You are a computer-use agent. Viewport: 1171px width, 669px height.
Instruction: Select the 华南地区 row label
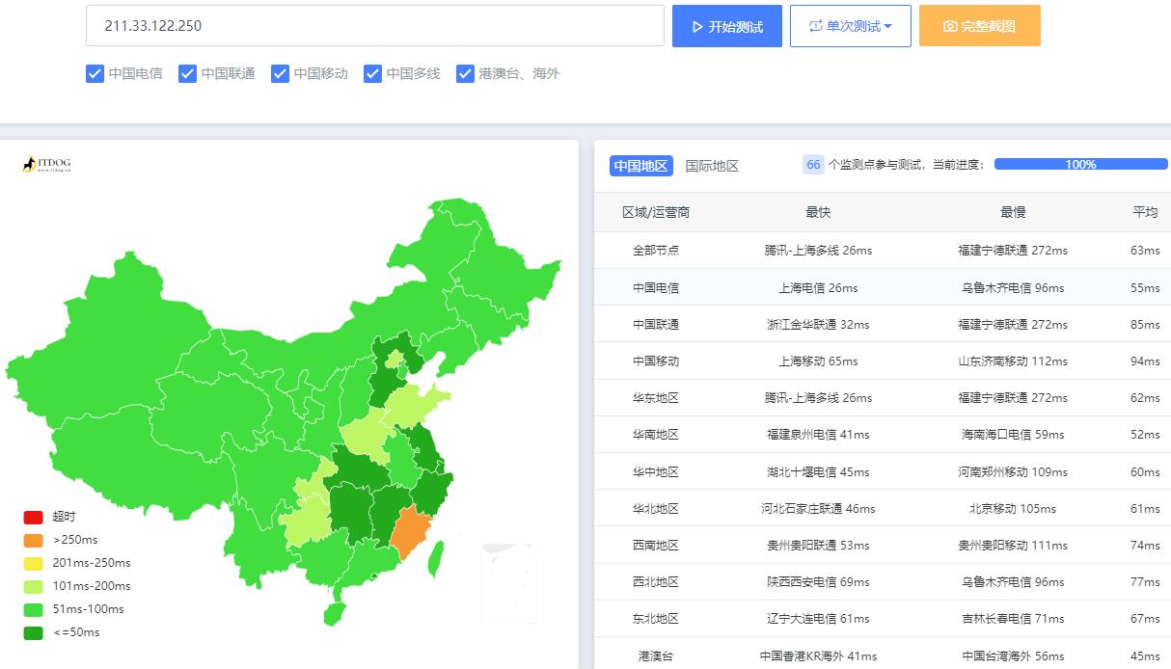coord(656,434)
